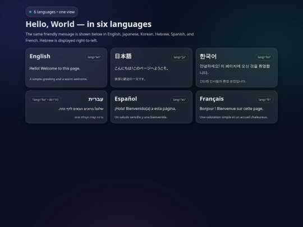Click the lang="es" tag badge

click(180, 100)
